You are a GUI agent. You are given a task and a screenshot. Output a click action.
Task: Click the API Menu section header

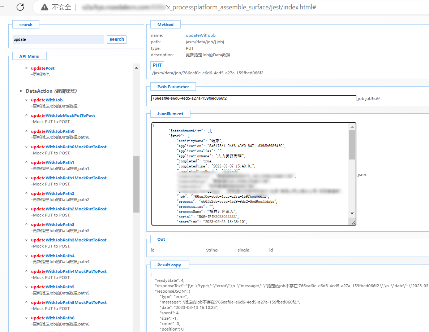point(29,56)
